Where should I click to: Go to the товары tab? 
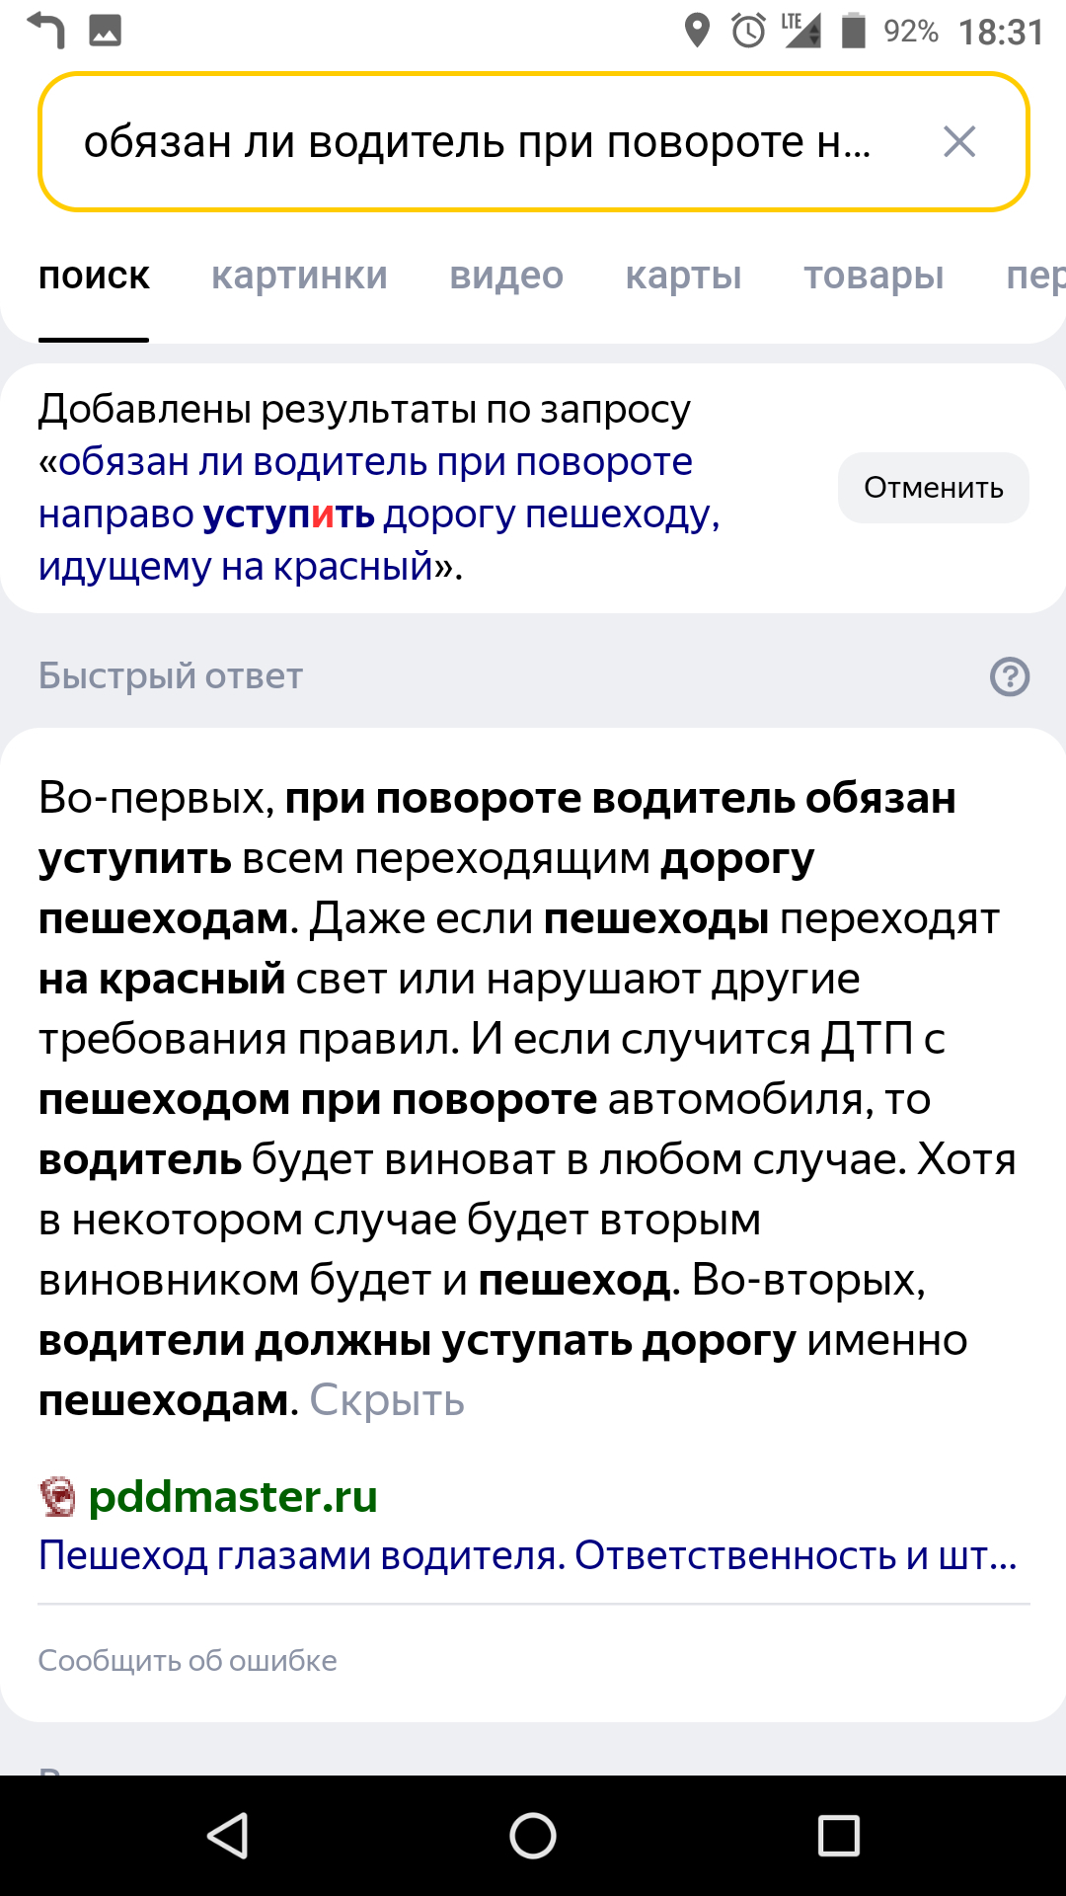[x=874, y=276]
